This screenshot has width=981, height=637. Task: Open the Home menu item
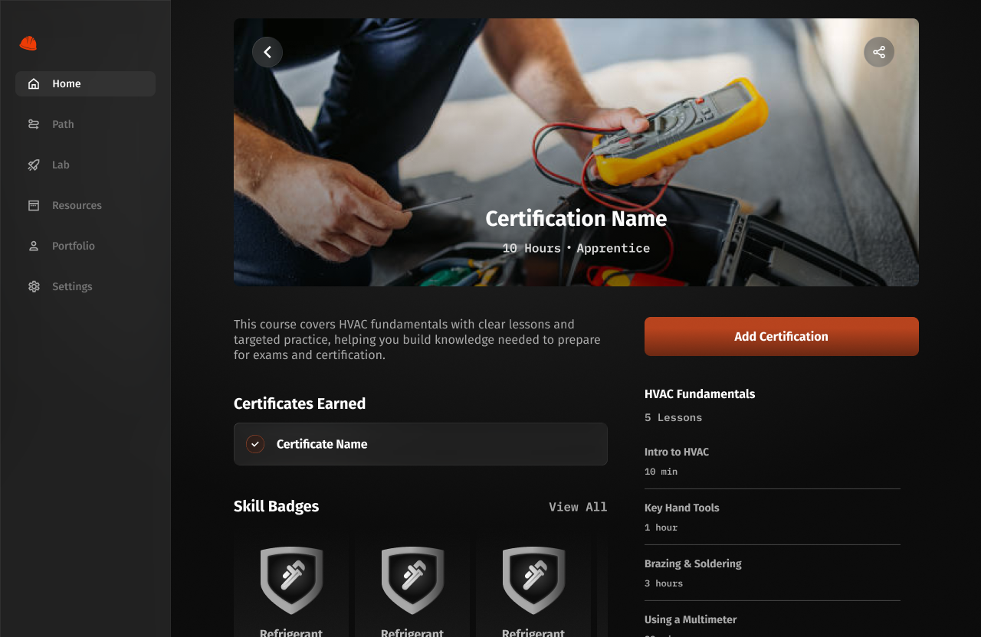[x=85, y=83]
